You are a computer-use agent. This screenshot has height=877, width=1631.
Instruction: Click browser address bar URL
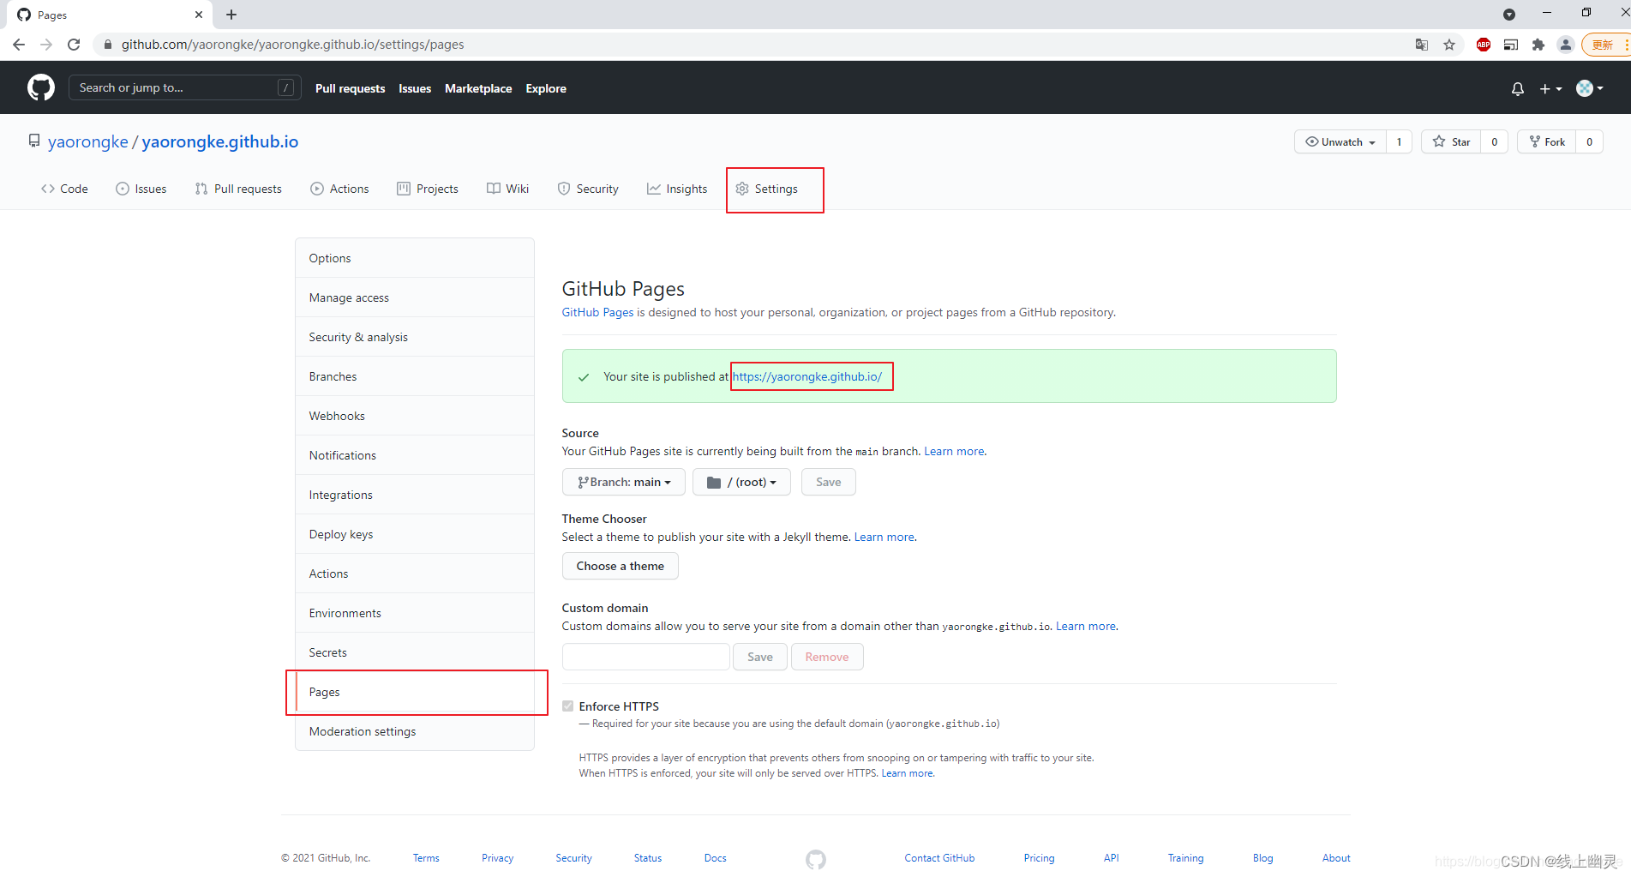292,45
